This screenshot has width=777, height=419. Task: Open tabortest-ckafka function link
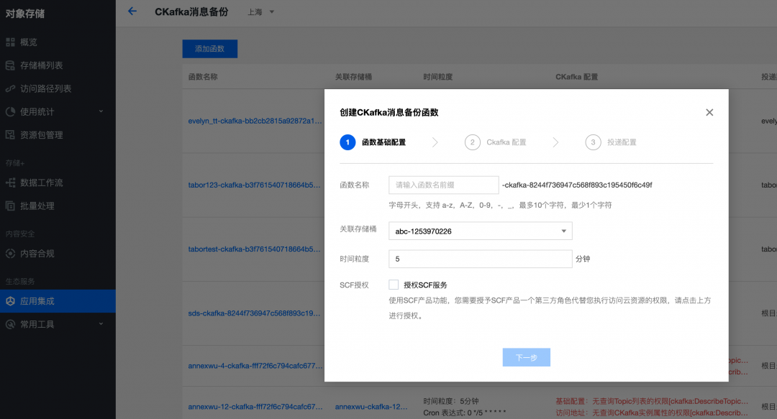(254, 249)
